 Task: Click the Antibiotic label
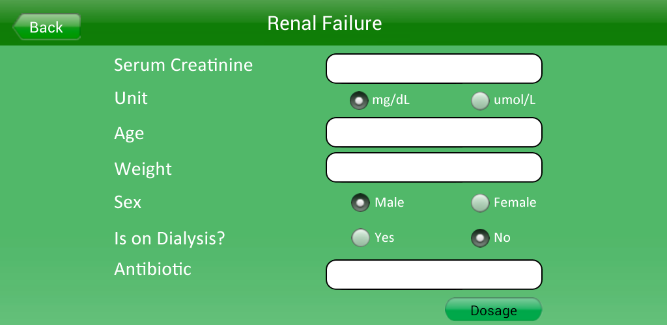[152, 269]
